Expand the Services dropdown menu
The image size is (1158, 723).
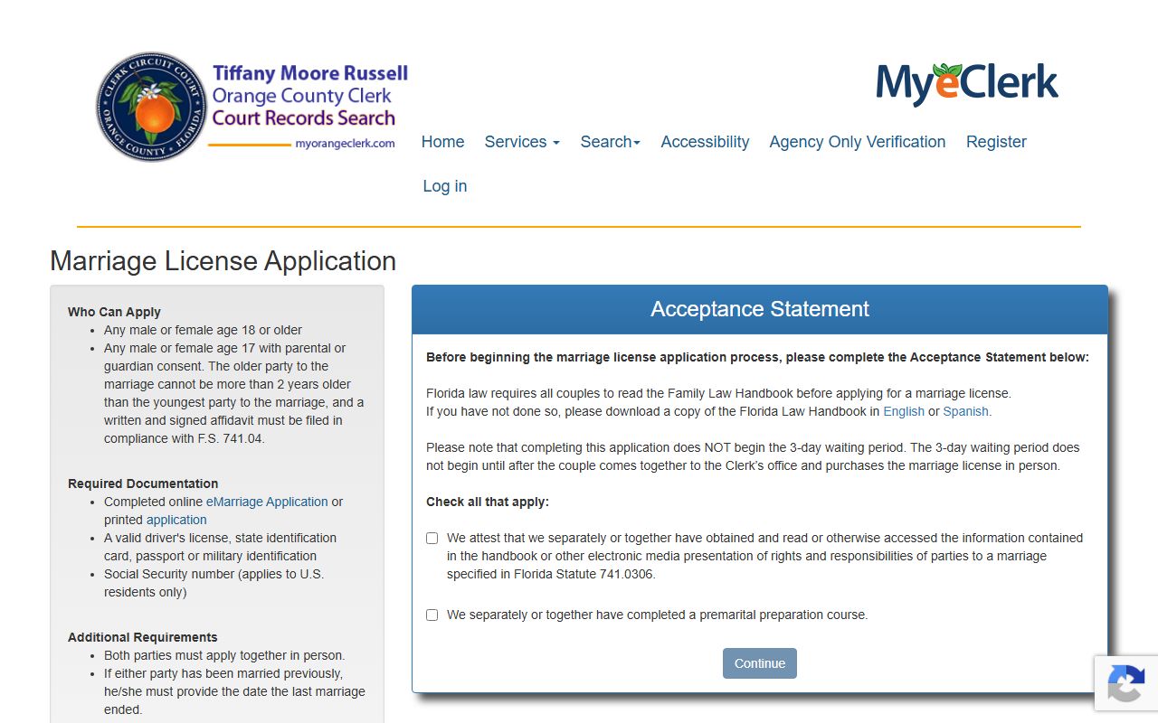[522, 142]
